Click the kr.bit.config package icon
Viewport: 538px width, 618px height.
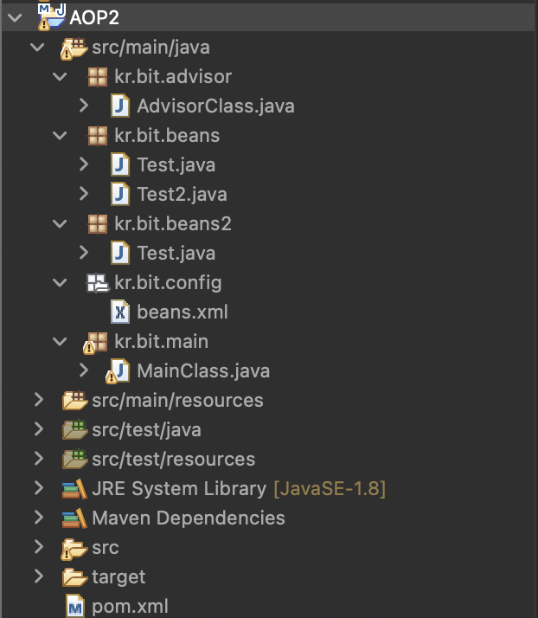[98, 282]
